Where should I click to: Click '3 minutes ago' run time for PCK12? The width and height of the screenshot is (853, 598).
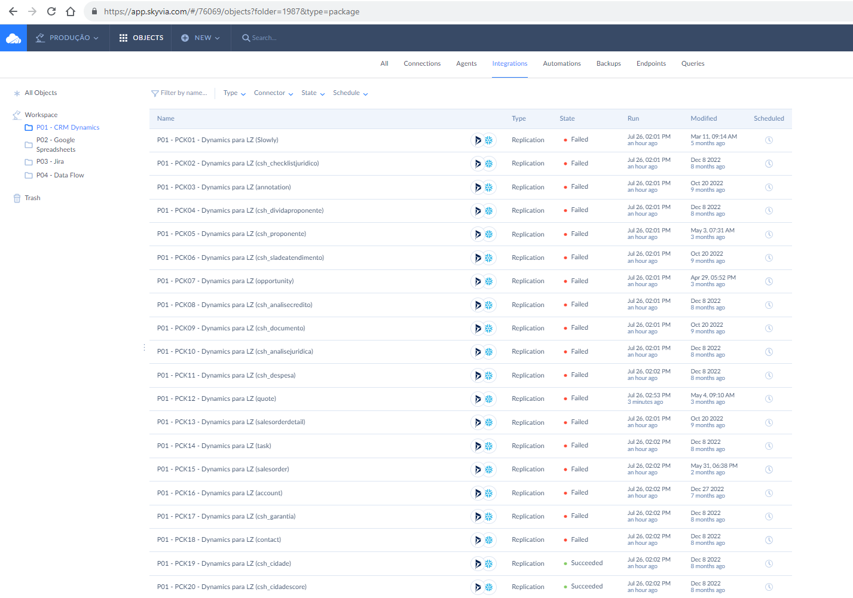tap(645, 403)
